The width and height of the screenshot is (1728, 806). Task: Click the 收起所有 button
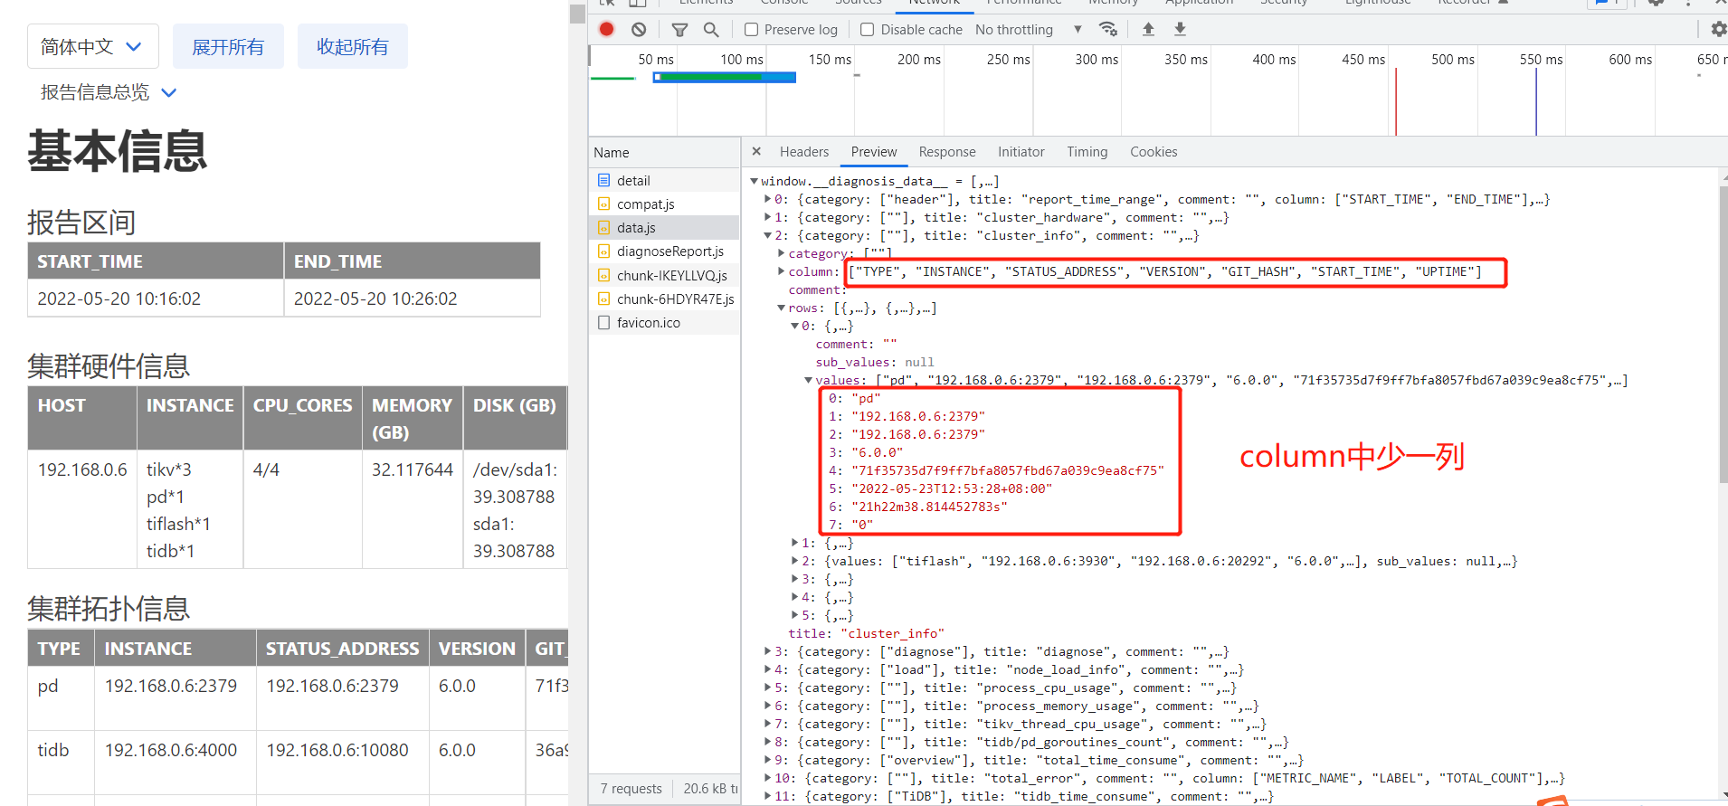pos(353,46)
